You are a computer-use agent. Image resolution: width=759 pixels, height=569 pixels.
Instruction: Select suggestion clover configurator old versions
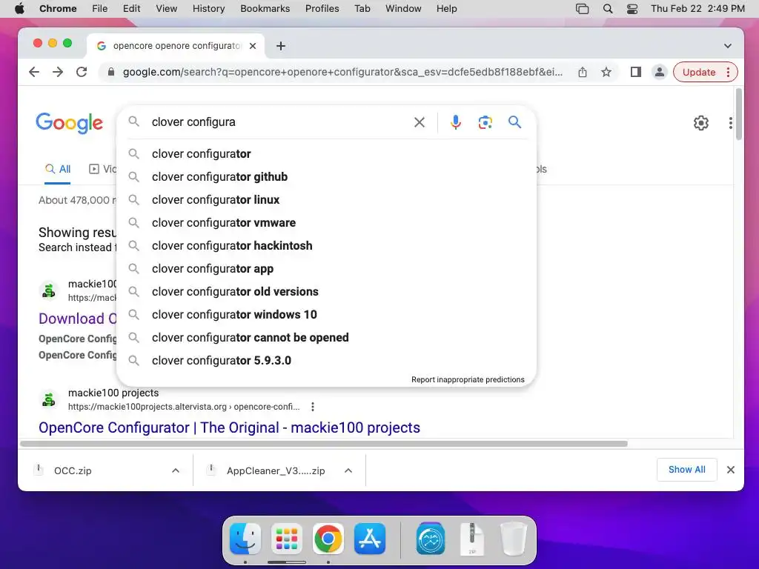pyautogui.click(x=326, y=292)
